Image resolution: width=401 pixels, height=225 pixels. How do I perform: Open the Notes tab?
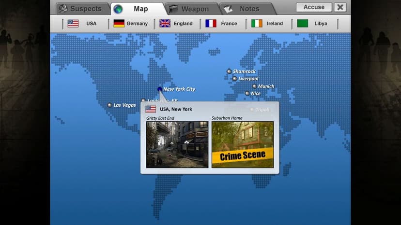point(247,9)
